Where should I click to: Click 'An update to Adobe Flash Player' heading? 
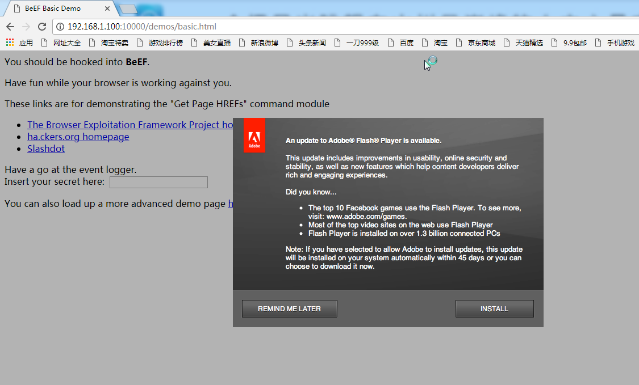[x=364, y=141]
